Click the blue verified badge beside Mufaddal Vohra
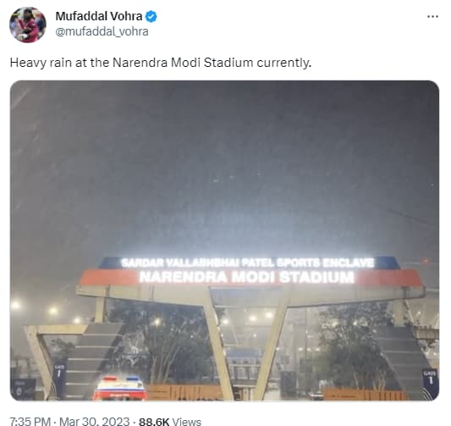The width and height of the screenshot is (451, 426). point(151,17)
